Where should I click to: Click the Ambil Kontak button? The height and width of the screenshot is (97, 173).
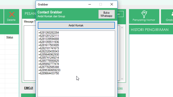(76, 25)
